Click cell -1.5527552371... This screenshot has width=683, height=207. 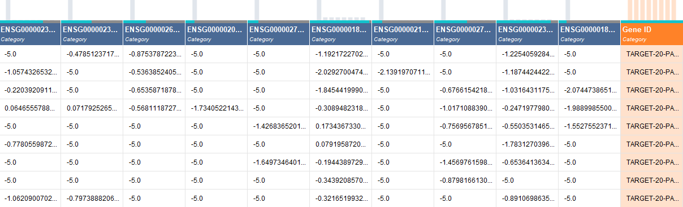(x=590, y=126)
